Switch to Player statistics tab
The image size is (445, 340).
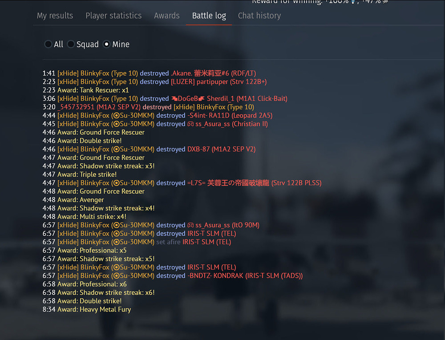113,16
